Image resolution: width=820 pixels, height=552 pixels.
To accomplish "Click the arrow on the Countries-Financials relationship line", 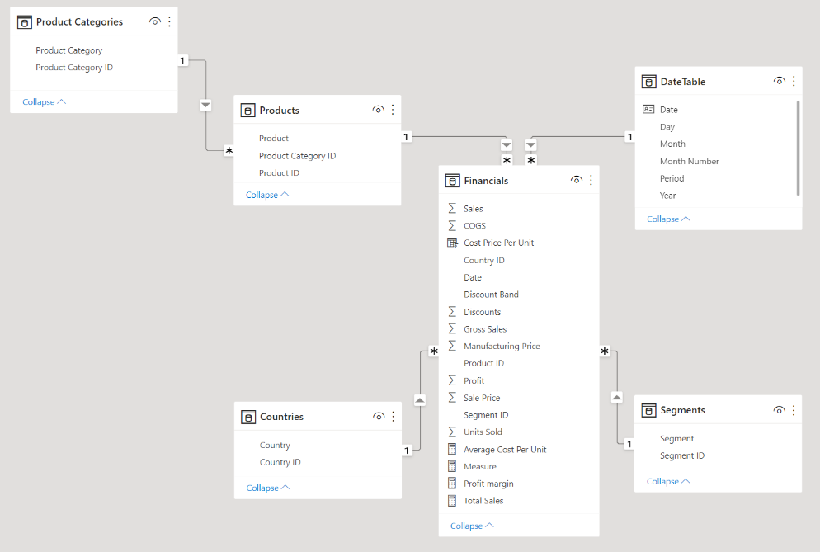I will click(x=420, y=399).
